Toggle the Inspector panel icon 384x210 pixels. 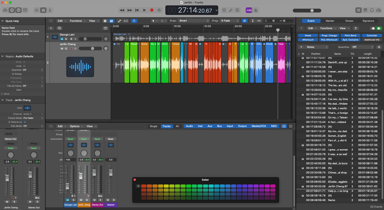(12, 10)
